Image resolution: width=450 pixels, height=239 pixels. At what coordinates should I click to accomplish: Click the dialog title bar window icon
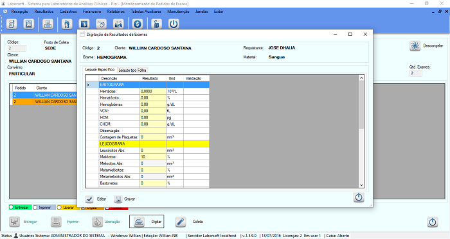click(82, 35)
